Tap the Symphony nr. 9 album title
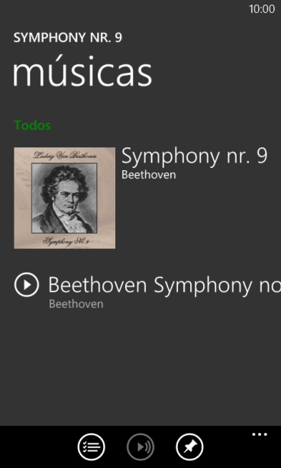The image size is (281, 468). click(x=194, y=156)
